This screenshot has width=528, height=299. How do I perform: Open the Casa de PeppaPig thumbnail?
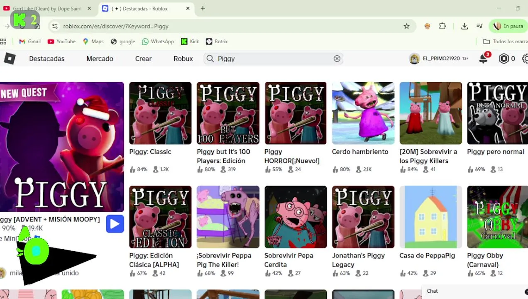430,217
